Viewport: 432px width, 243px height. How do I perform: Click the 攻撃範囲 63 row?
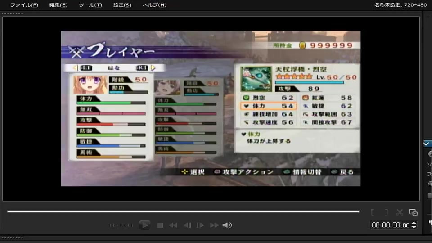click(x=327, y=114)
